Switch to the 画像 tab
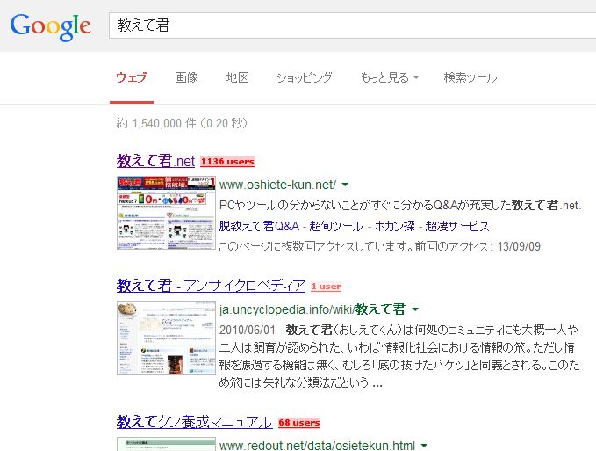The width and height of the screenshot is (596, 451). pos(186,77)
